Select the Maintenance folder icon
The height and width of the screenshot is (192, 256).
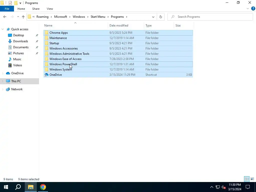46,38
